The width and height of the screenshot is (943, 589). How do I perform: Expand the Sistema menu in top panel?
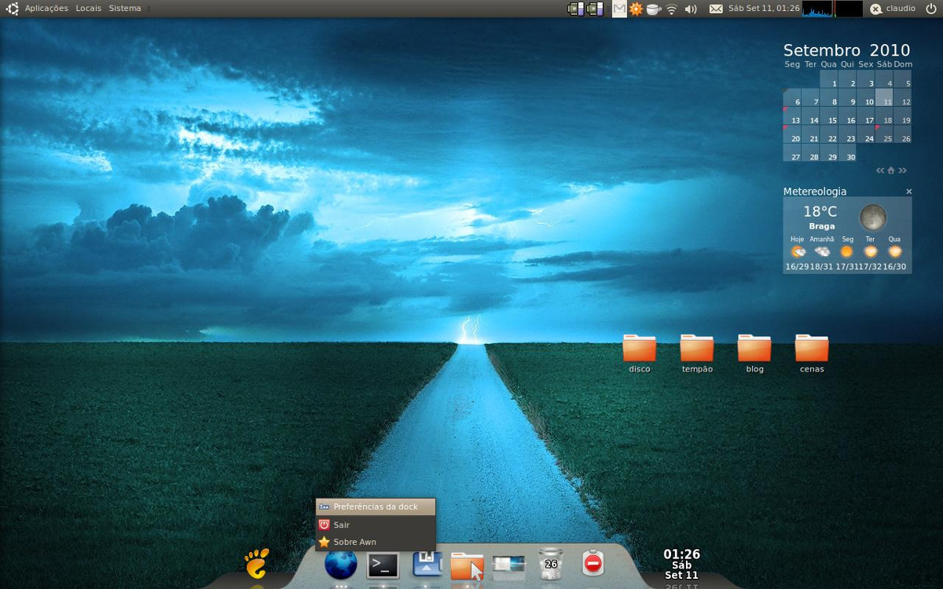(125, 8)
